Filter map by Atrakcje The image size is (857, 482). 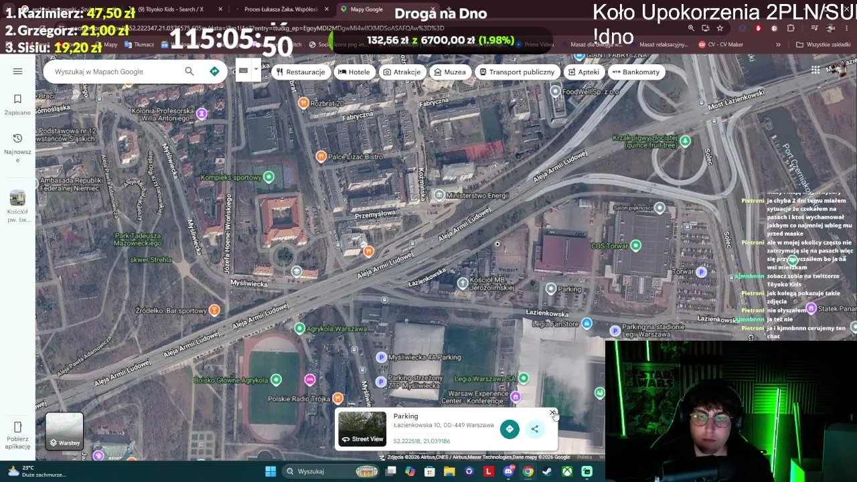click(402, 72)
